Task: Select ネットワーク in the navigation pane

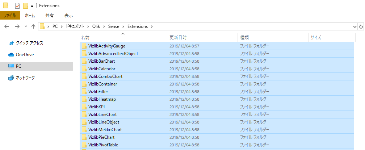Action: pos(22,78)
